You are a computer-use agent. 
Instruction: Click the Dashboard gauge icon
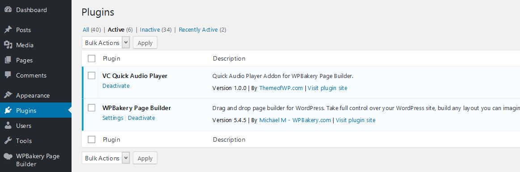click(x=8, y=10)
